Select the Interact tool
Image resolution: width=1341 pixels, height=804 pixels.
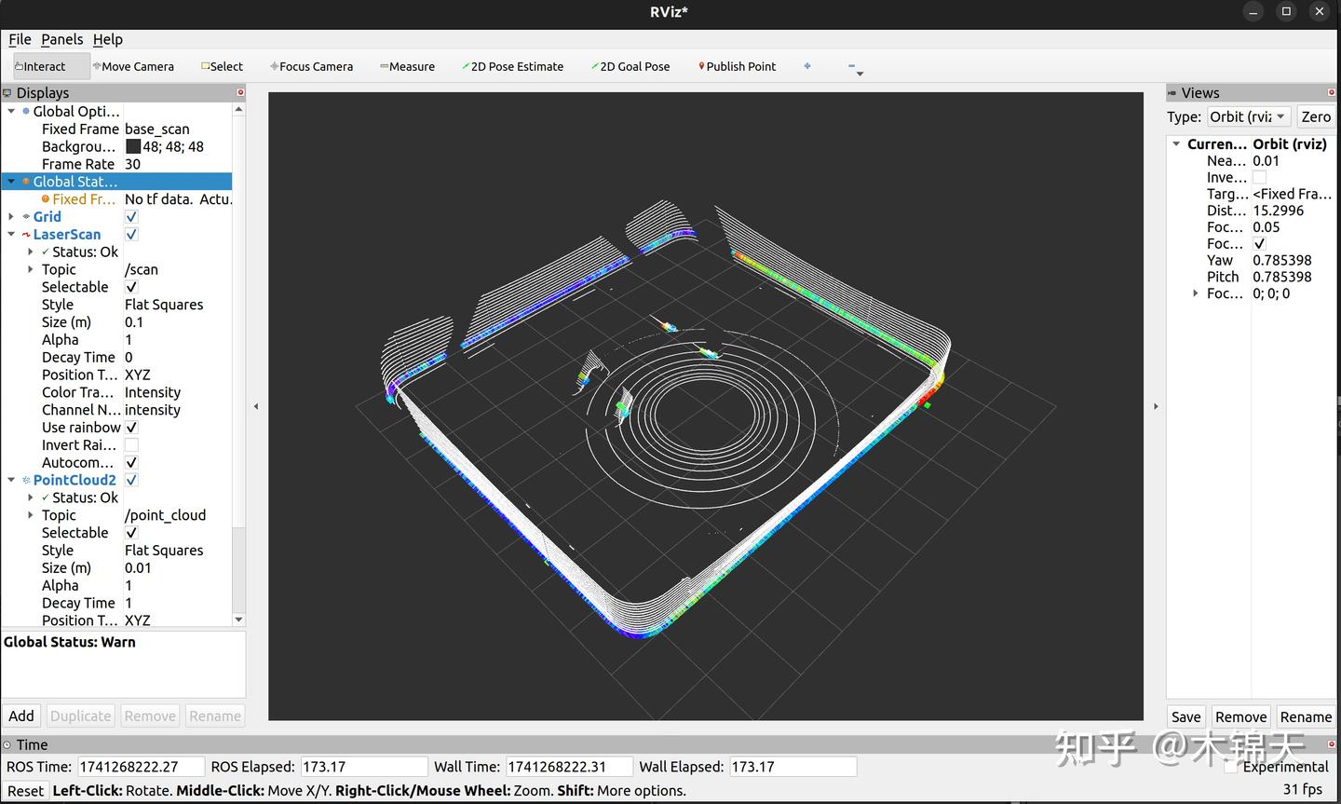pyautogui.click(x=51, y=66)
